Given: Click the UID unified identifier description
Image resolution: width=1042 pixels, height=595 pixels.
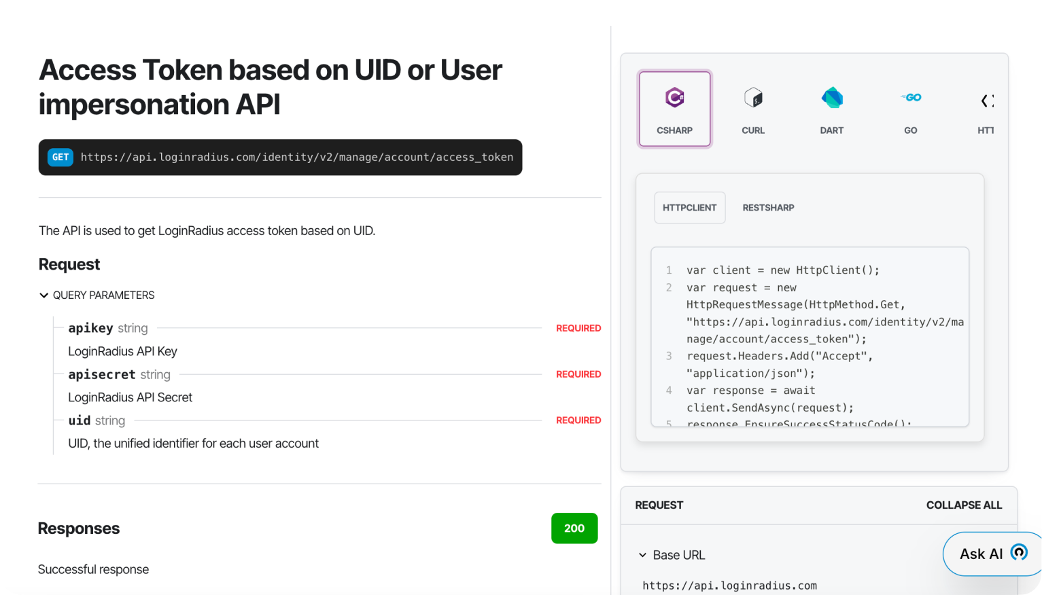Looking at the screenshot, I should [x=193, y=444].
